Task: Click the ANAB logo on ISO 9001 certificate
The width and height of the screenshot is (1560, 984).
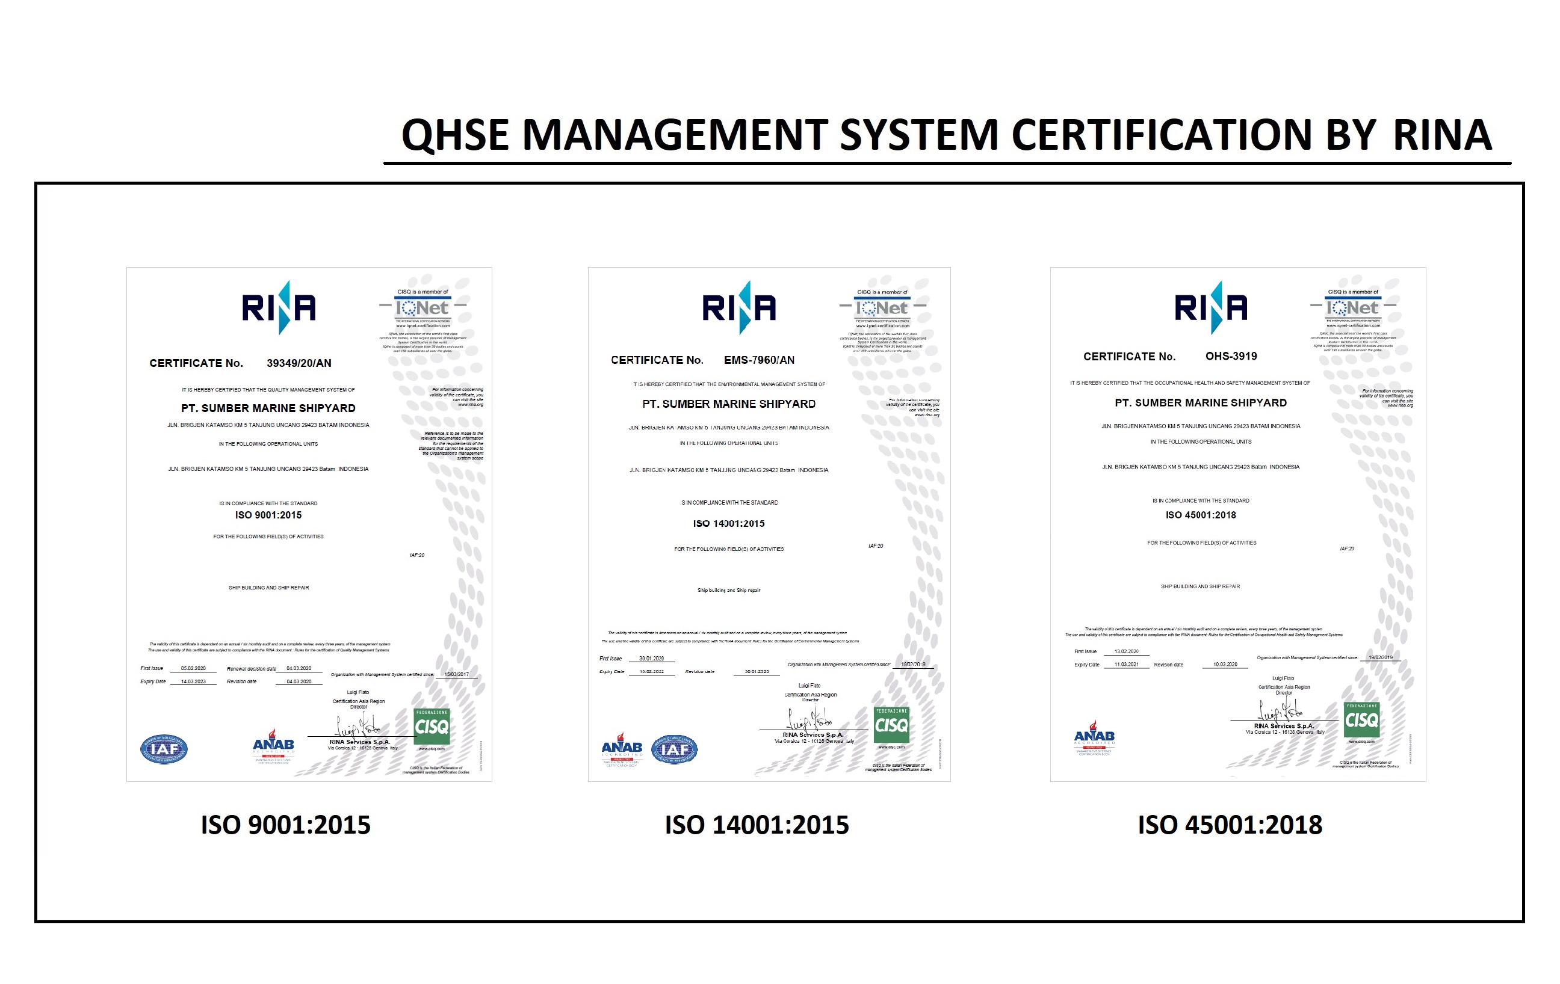Action: tap(273, 745)
